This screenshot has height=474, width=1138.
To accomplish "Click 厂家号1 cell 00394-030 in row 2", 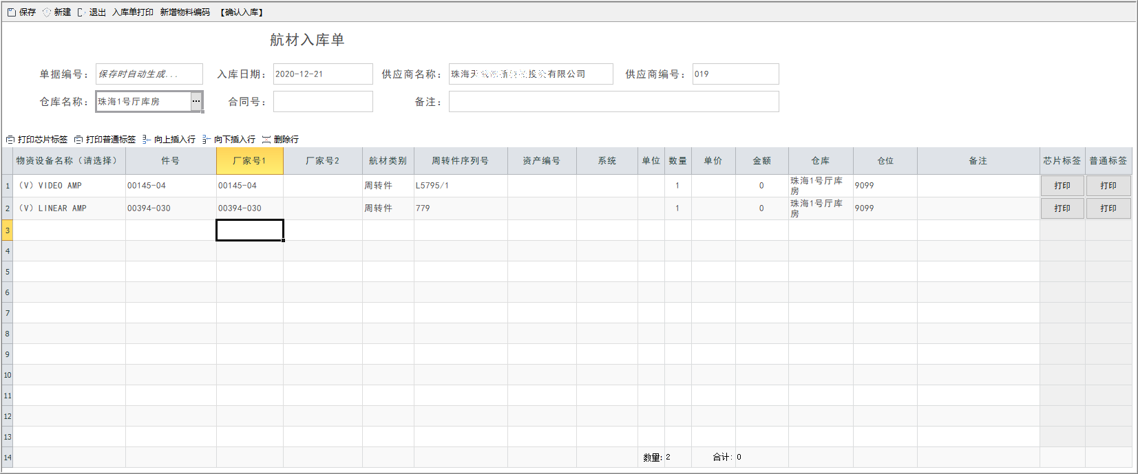I will [250, 208].
